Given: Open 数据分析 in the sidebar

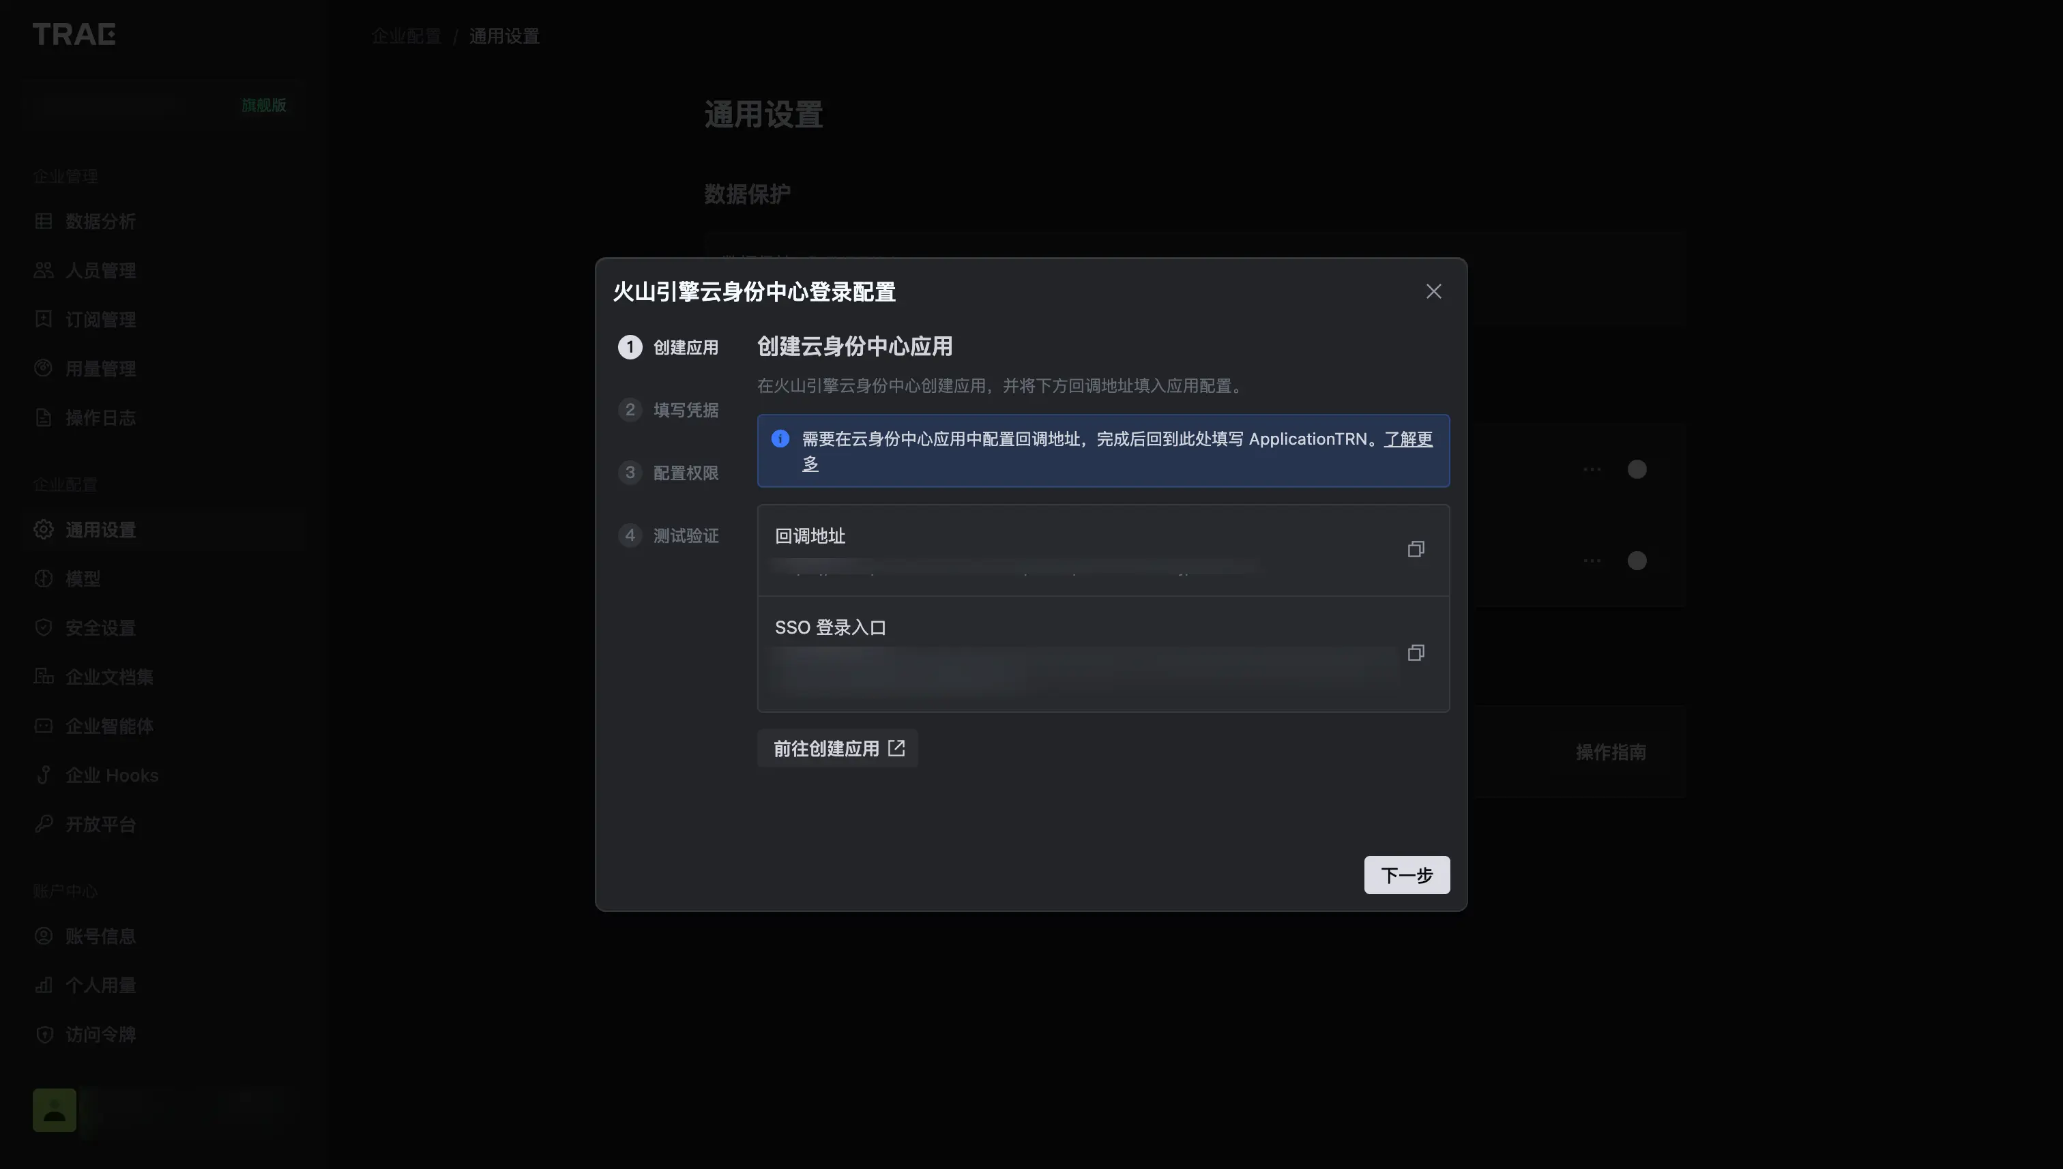Looking at the screenshot, I should coord(164,221).
